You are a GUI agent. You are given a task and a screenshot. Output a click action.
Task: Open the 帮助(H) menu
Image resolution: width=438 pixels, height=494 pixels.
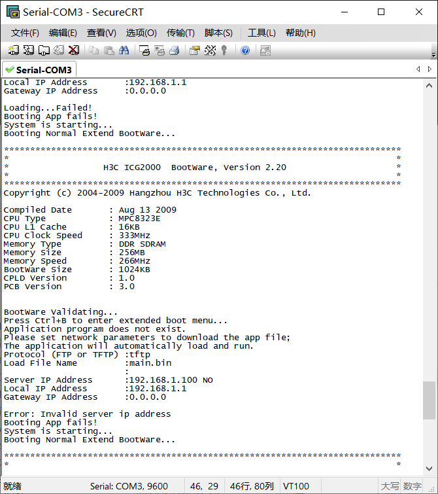[x=301, y=33]
